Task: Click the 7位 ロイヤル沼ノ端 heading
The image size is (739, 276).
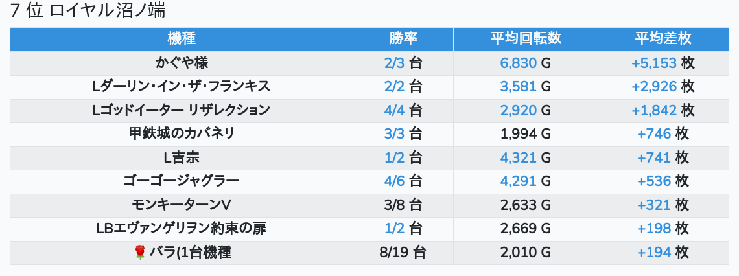Action: (88, 11)
